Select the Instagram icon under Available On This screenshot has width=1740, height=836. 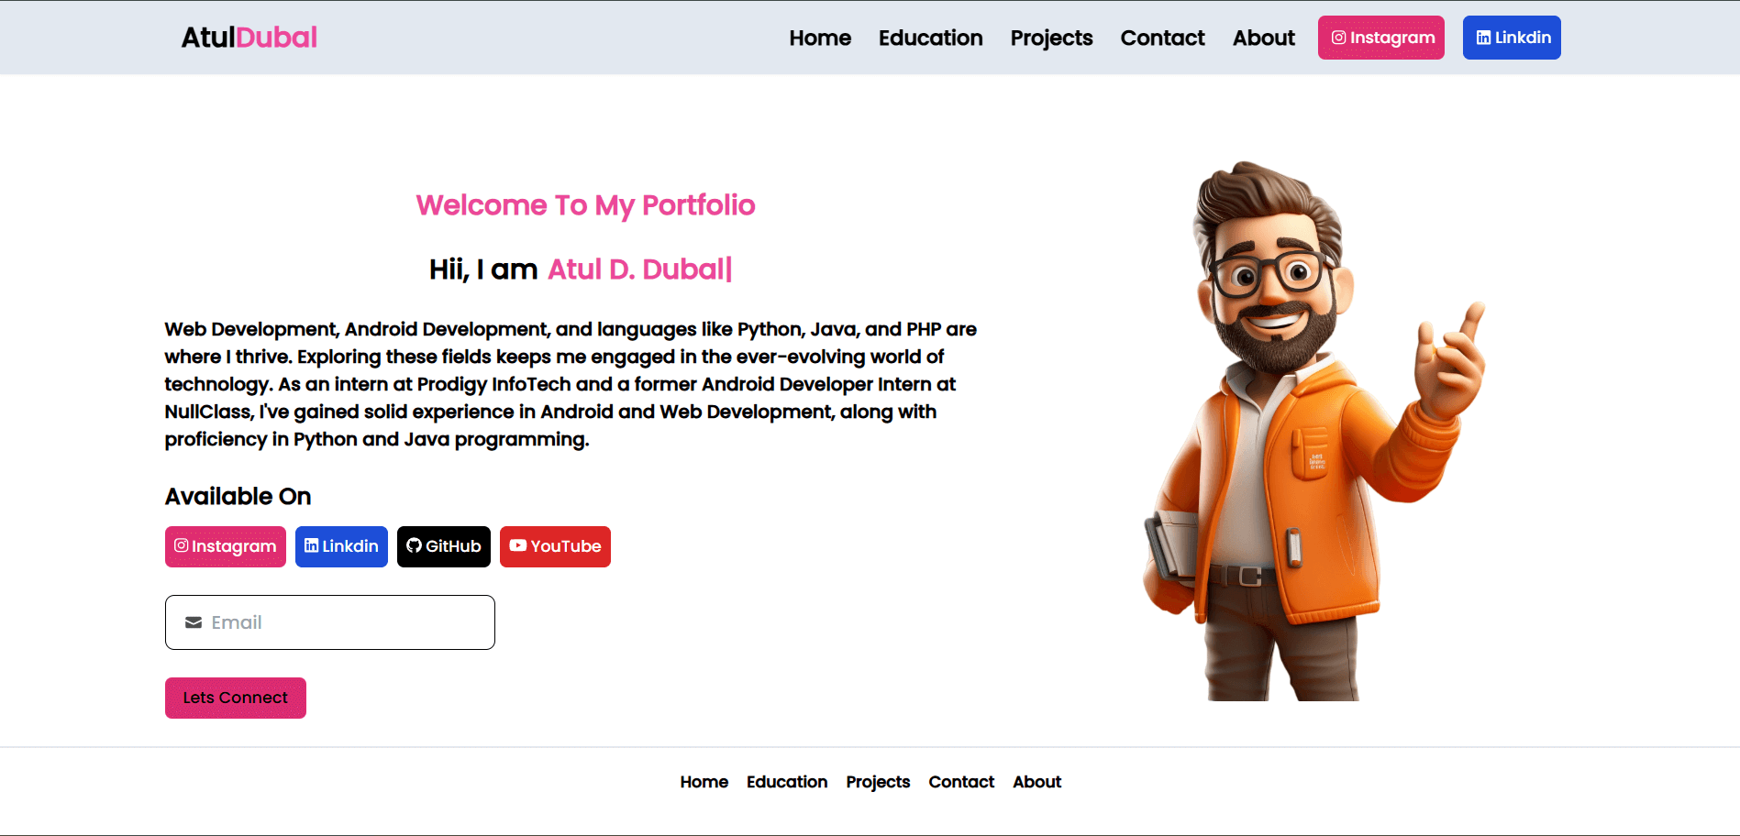pos(183,546)
